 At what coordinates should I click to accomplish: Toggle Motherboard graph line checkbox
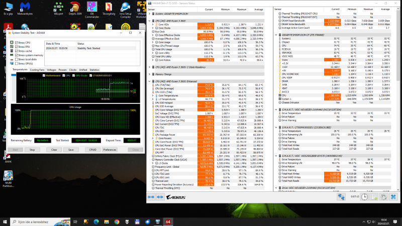click(x=44, y=76)
